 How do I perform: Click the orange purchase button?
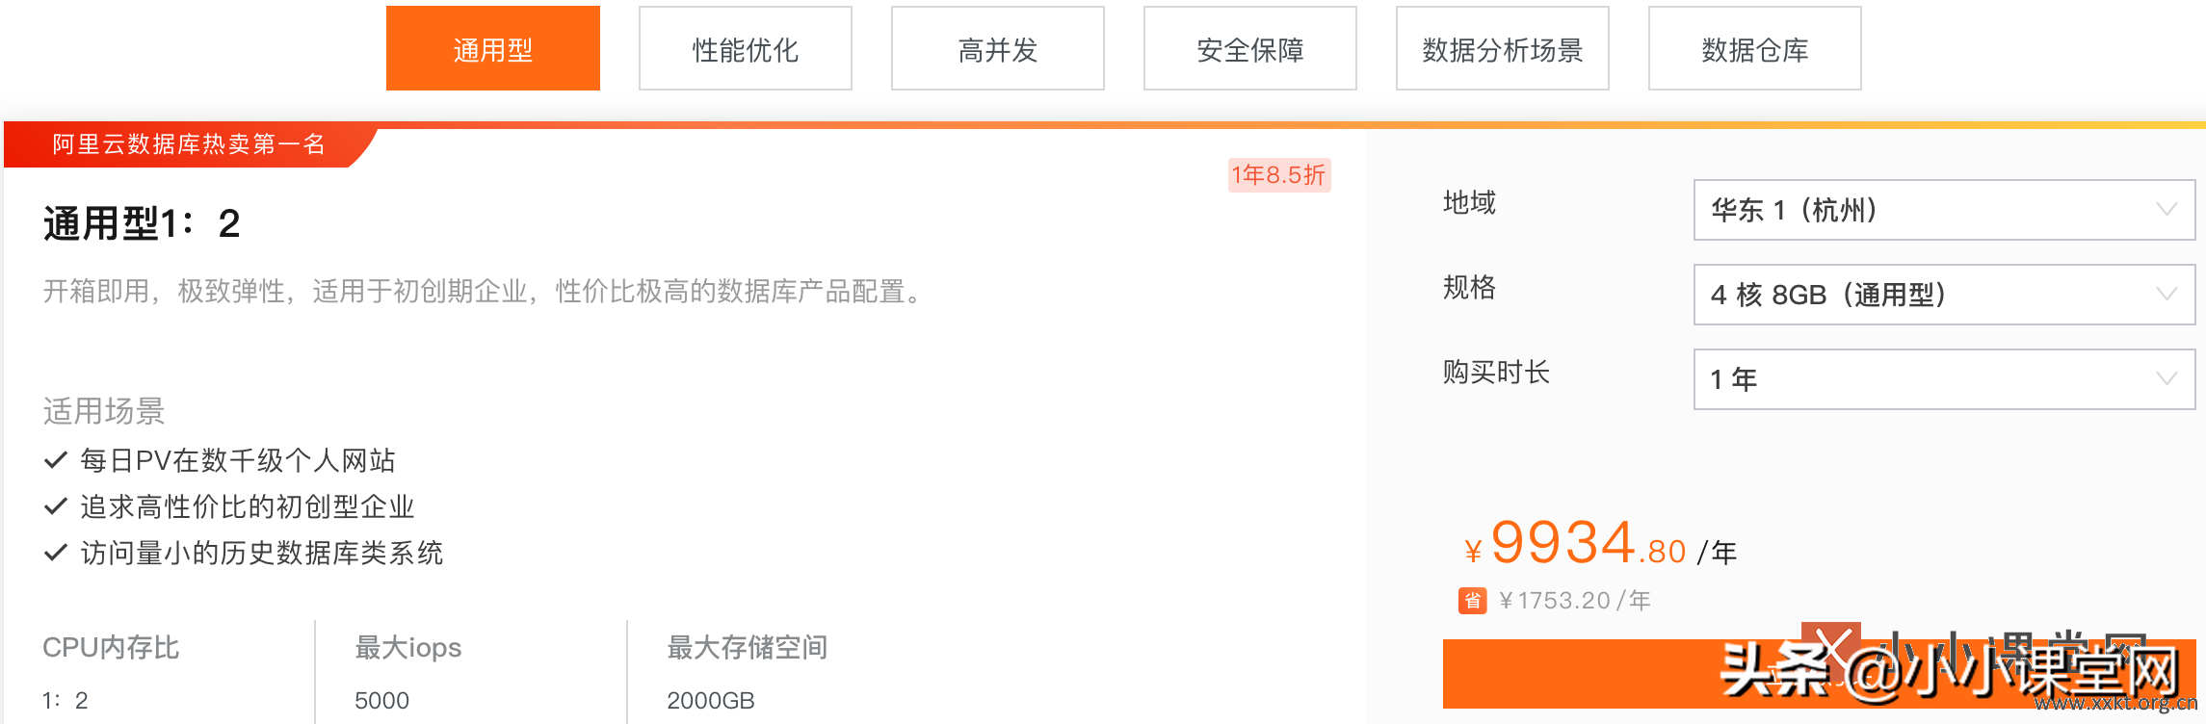(x=1819, y=673)
